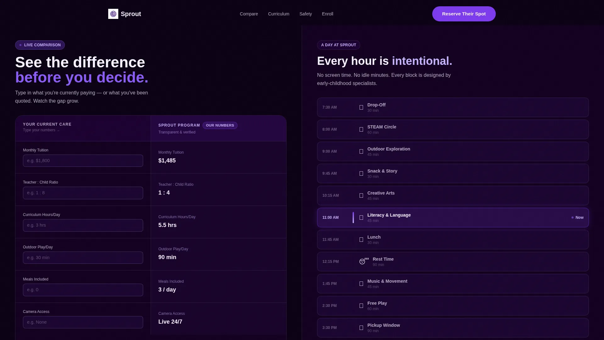This screenshot has width=604, height=340.
Task: Select the Camera Access input field
Action: [x=83, y=322]
